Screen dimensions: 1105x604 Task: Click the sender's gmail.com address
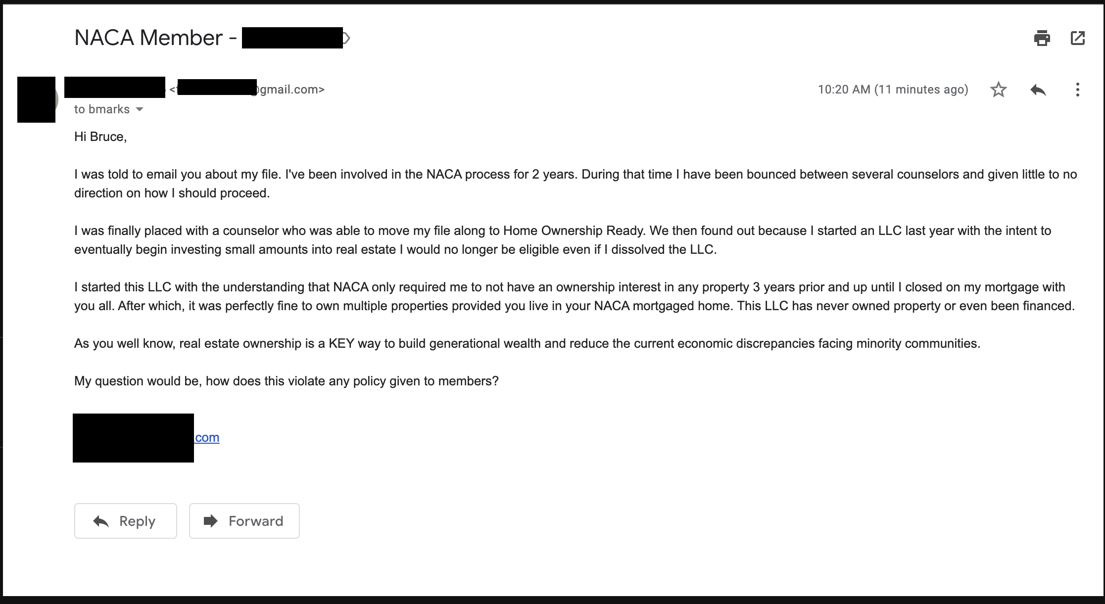point(247,90)
